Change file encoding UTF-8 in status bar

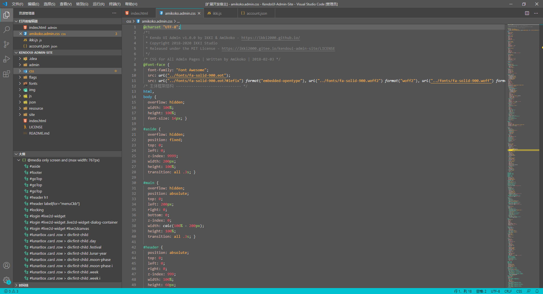coord(495,291)
